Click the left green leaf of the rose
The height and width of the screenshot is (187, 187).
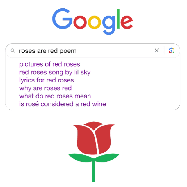tap(81, 157)
